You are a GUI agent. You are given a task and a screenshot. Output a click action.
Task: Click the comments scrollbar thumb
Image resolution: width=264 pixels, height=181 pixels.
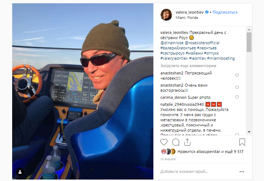249,42
